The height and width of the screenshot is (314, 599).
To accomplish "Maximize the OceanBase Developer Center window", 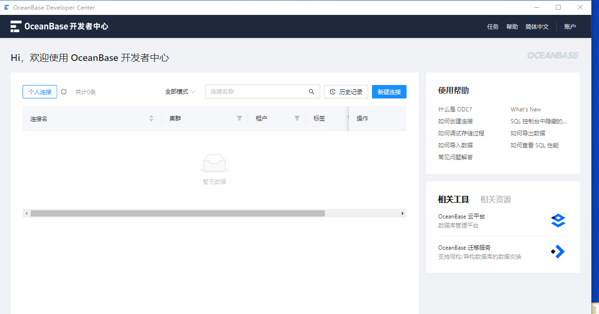I will (x=558, y=7).
